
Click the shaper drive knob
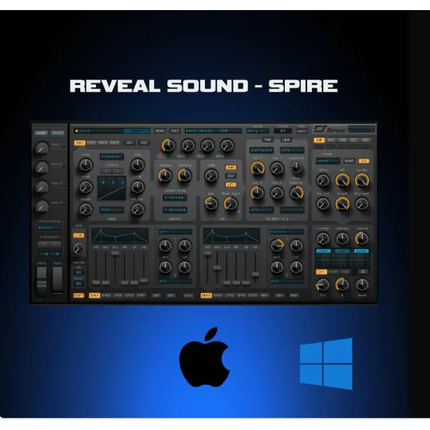pyautogui.click(x=323, y=180)
